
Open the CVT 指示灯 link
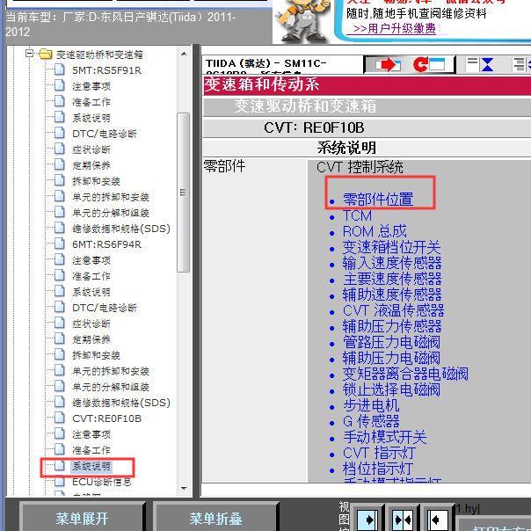coord(379,453)
